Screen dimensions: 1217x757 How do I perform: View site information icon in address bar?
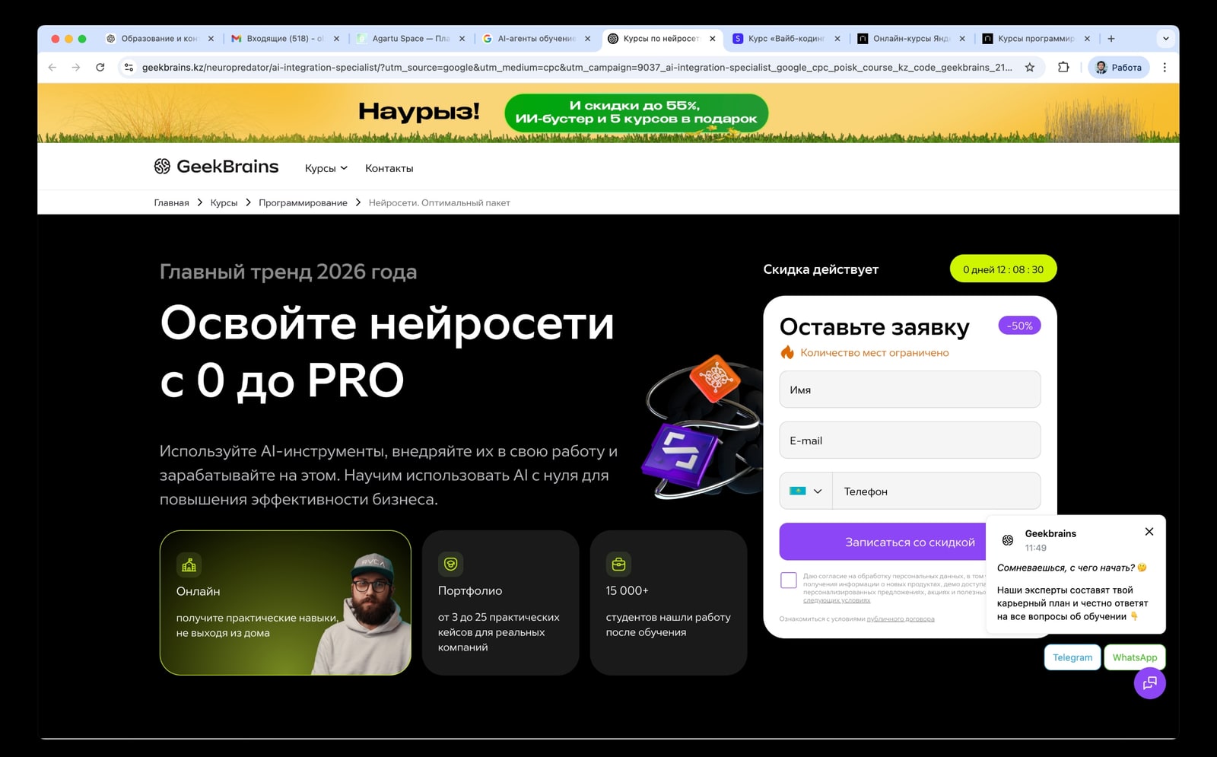point(129,68)
